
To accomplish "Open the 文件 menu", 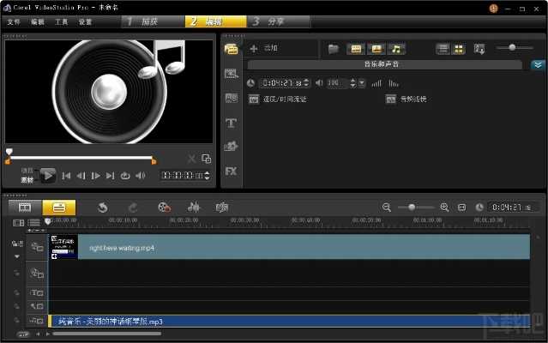I will click(x=14, y=21).
